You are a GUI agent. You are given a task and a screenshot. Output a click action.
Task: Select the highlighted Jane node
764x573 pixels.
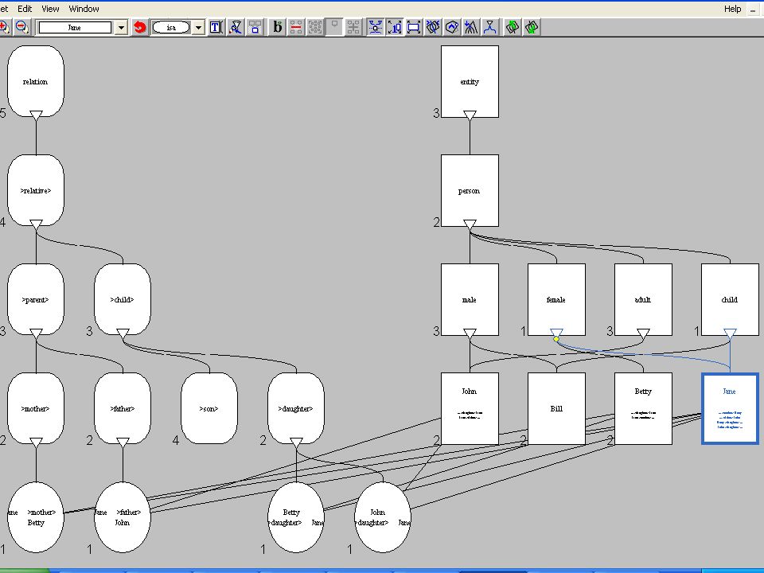click(730, 408)
